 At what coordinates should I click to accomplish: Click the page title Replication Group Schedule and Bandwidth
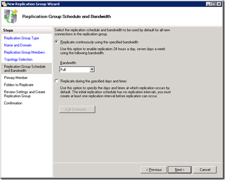(67, 17)
